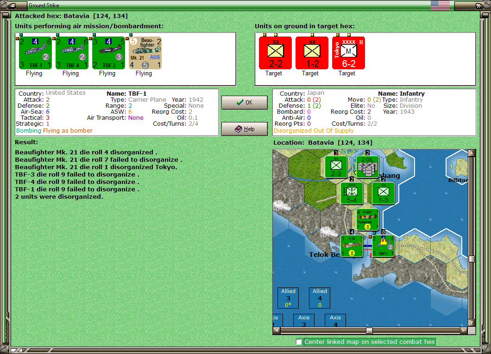The image size is (491, 354).
Task: Click the 5-4 anchor unit on the map
Action: [x=352, y=193]
